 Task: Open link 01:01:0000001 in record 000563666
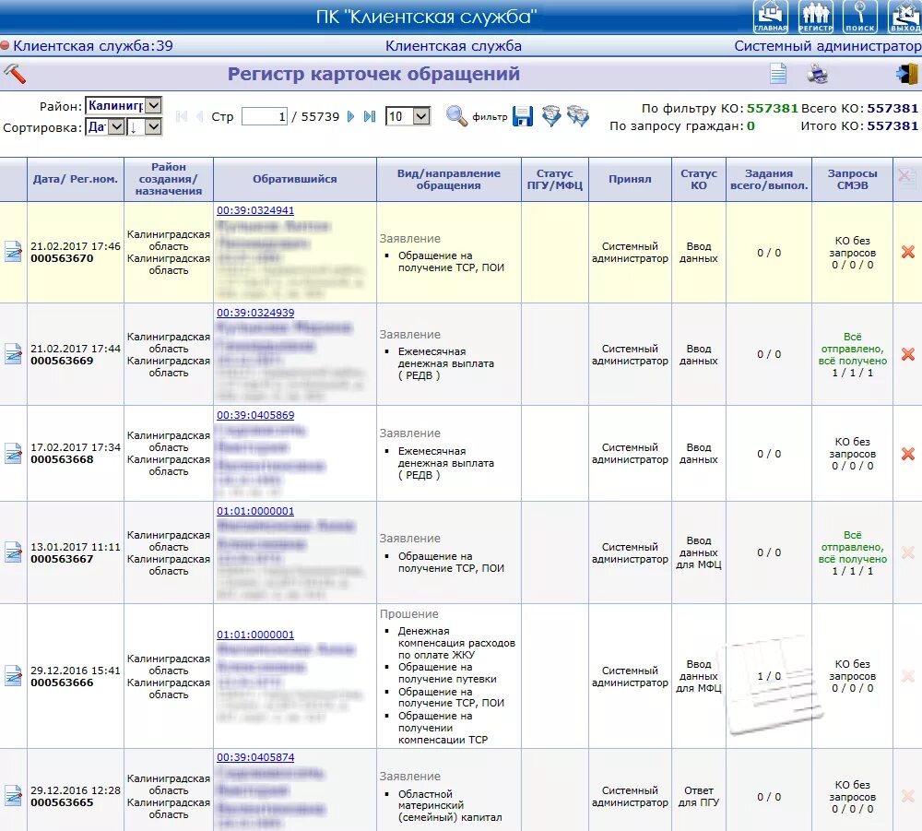[255, 635]
